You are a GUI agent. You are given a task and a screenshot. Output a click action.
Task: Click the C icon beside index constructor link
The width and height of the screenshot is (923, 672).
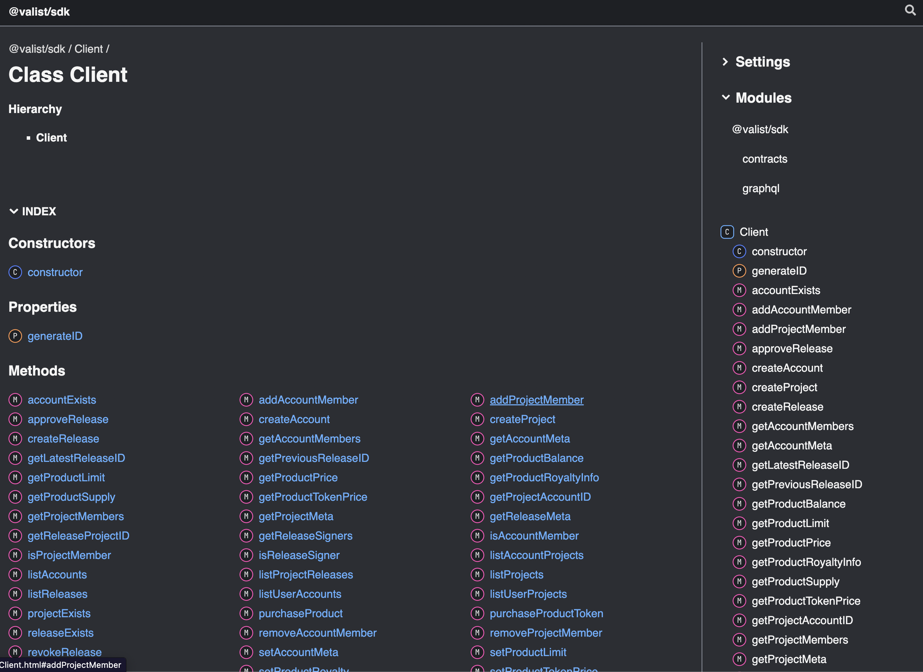[15, 272]
